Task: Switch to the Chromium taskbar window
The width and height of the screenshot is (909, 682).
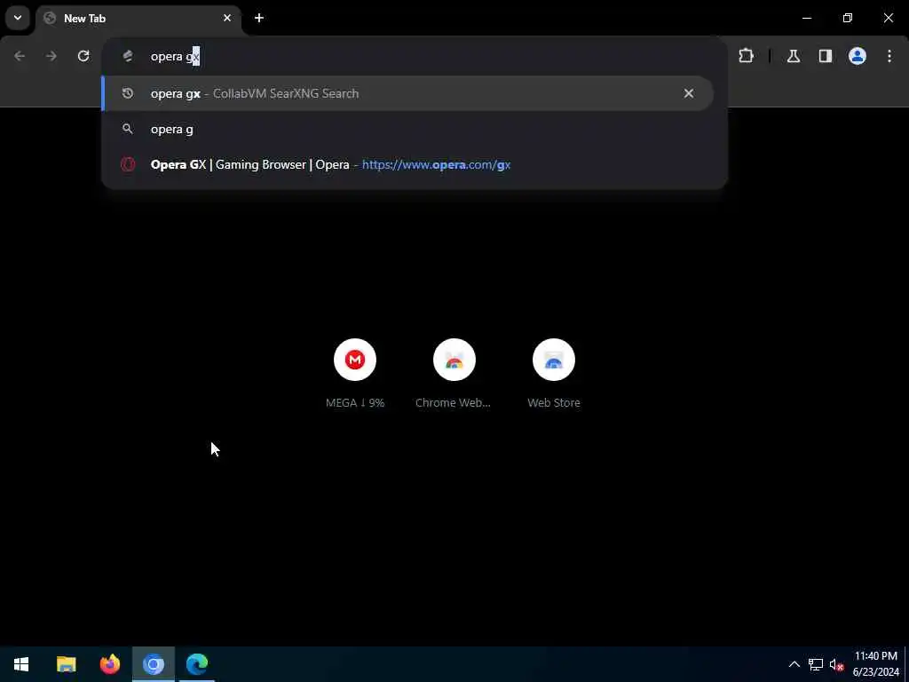Action: point(154,664)
